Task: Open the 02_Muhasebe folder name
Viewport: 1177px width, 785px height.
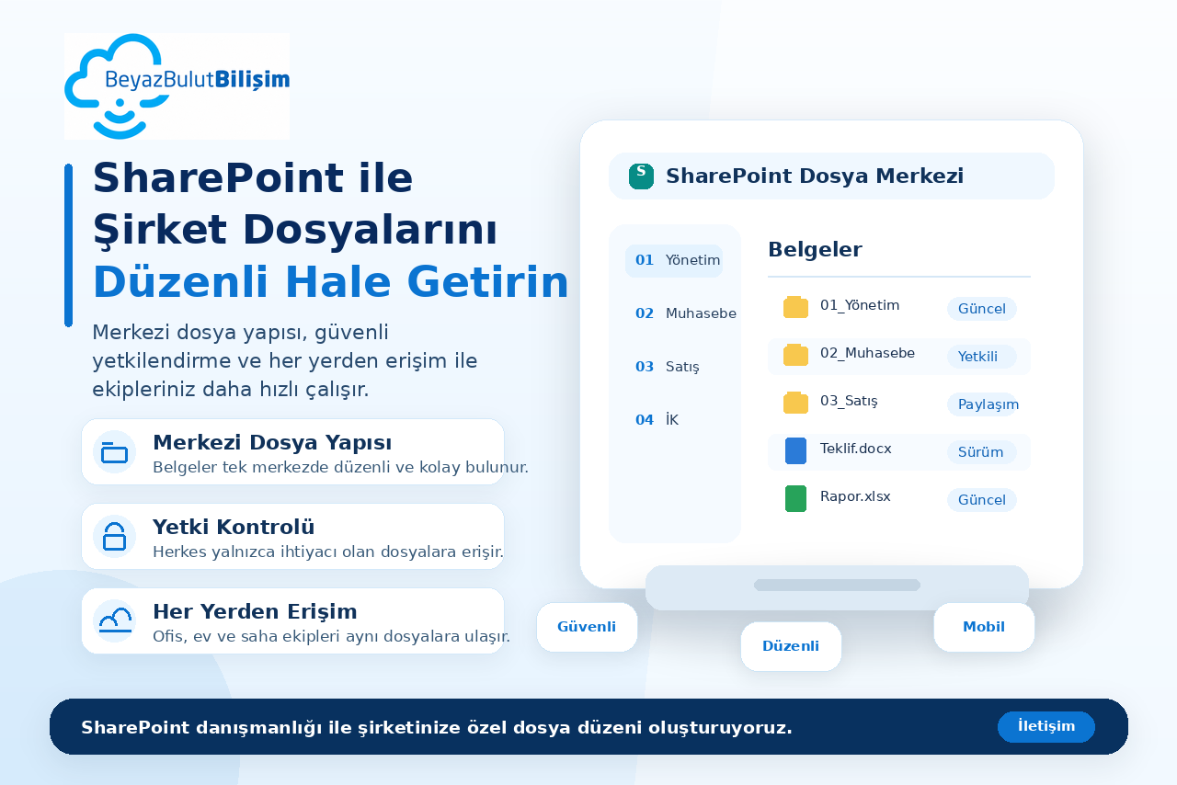Action: [867, 353]
